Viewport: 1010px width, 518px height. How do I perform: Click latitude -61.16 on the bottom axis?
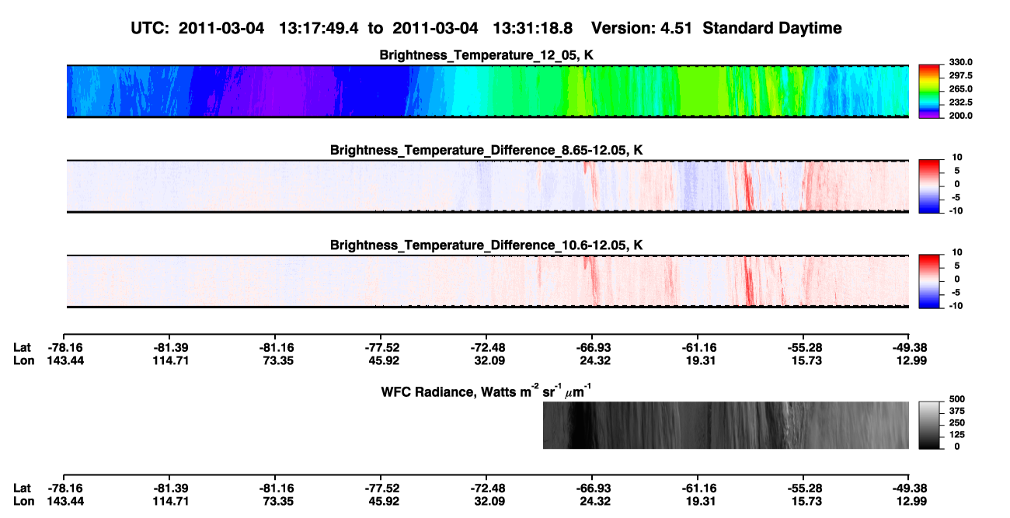pos(698,488)
